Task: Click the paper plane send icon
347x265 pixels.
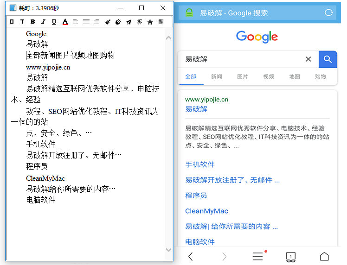Action: 129,22
